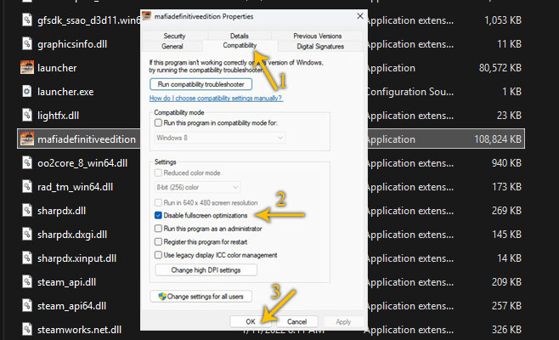This screenshot has width=559, height=340.
Task: Switch to the General tab
Action: click(172, 47)
